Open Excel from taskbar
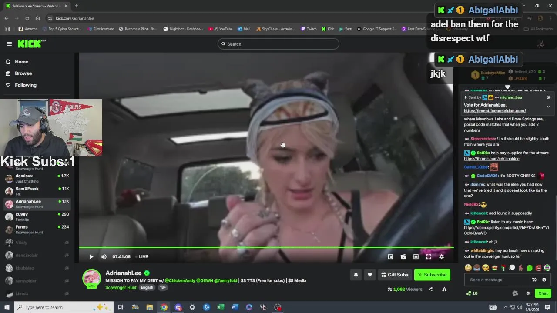 (221, 307)
